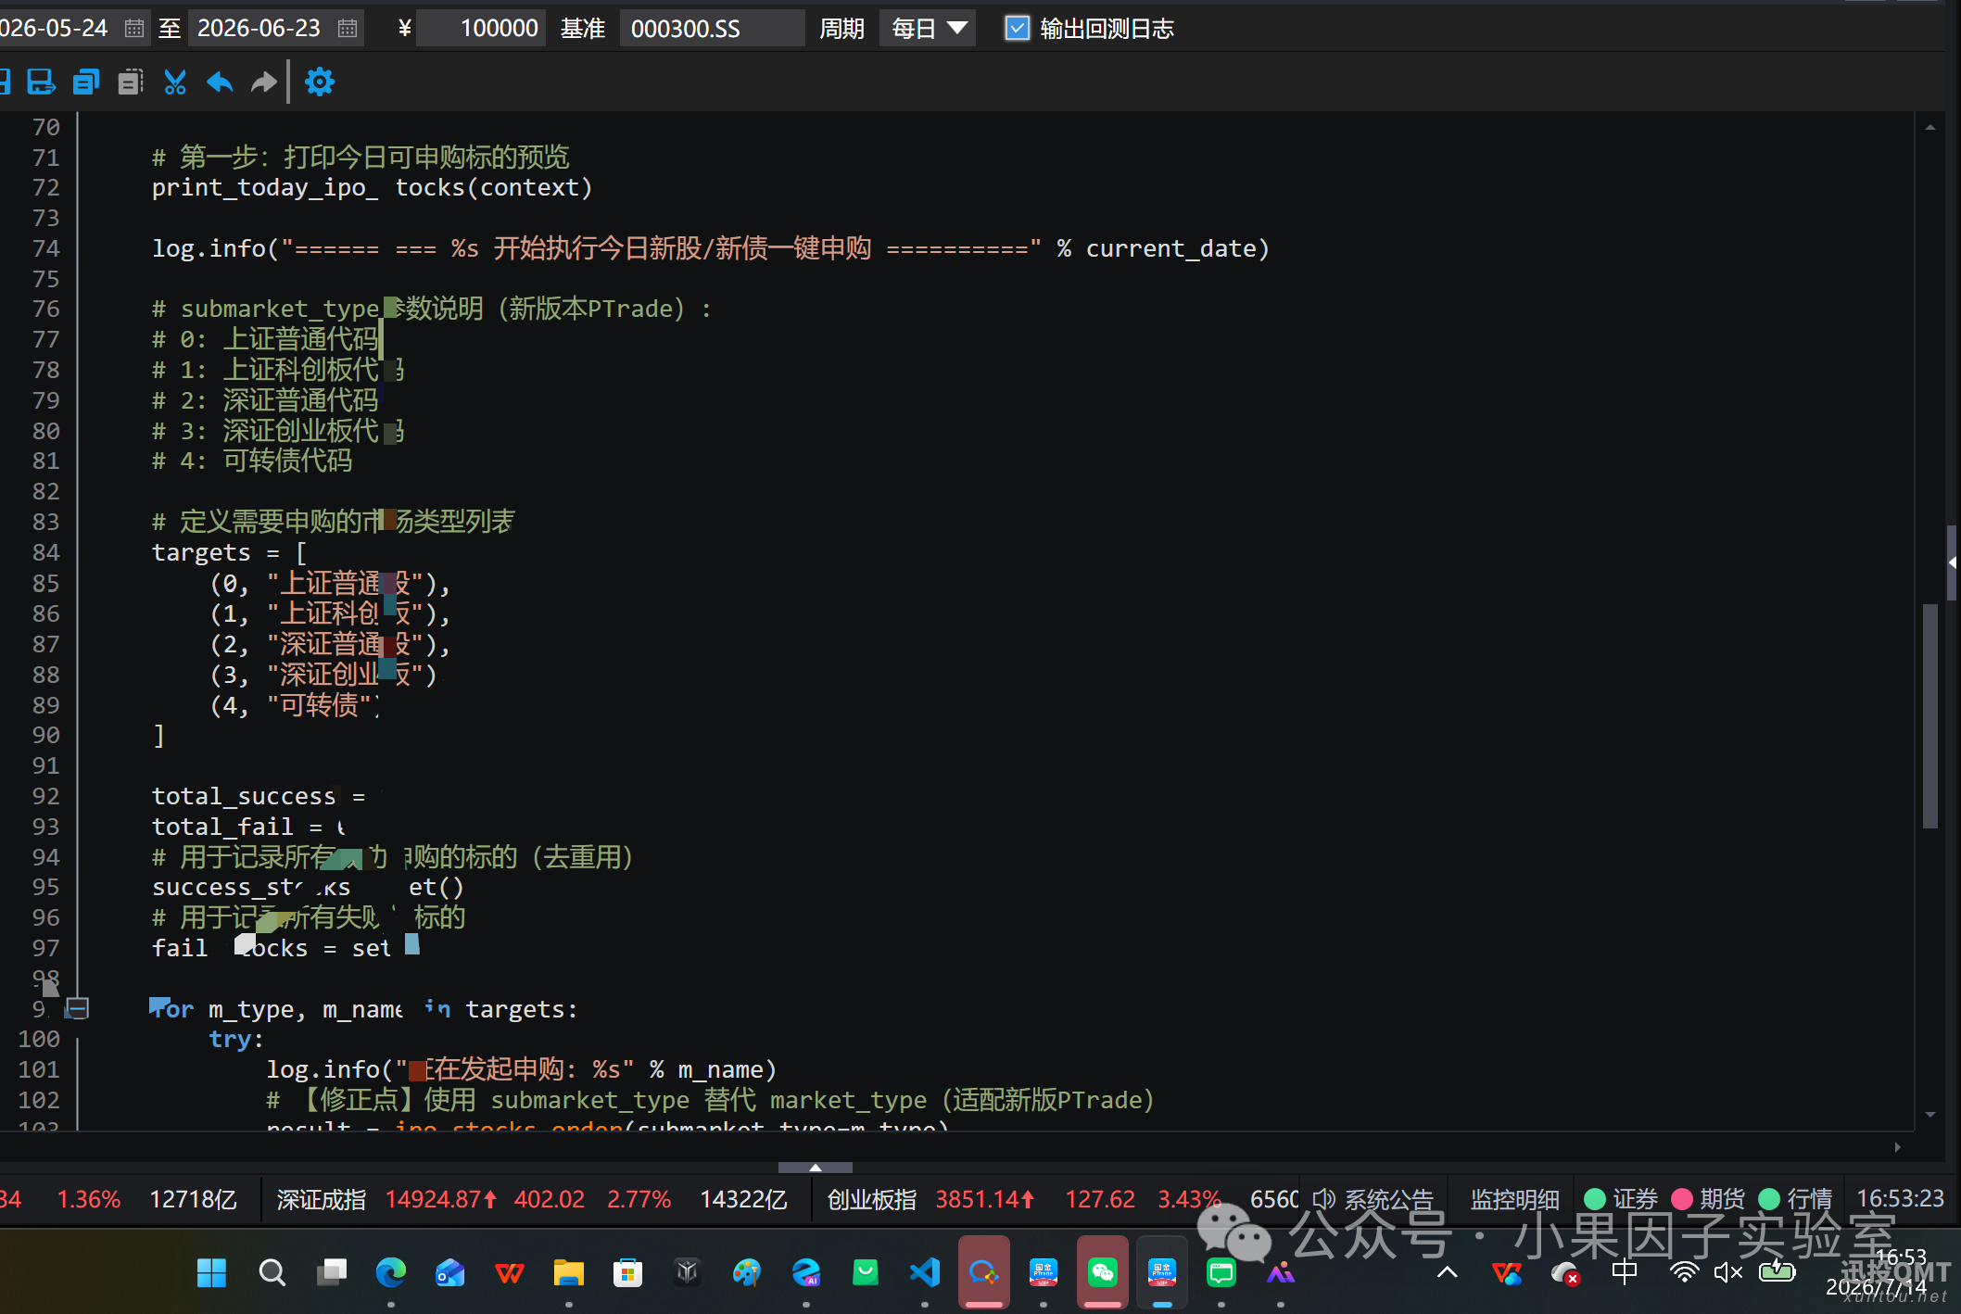Click the vertical scrollbar thumb in the editor
This screenshot has width=1961, height=1314.
pyautogui.click(x=1930, y=715)
